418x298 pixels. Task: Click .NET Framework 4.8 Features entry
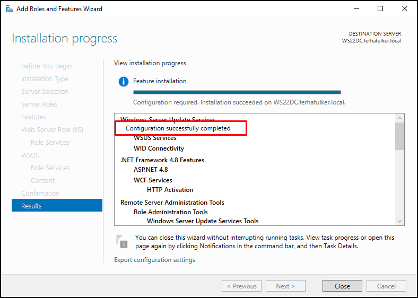click(x=162, y=160)
